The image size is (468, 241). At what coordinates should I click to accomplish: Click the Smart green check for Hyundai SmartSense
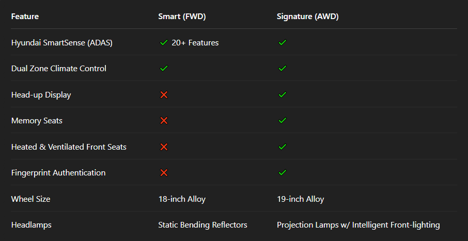(x=164, y=43)
